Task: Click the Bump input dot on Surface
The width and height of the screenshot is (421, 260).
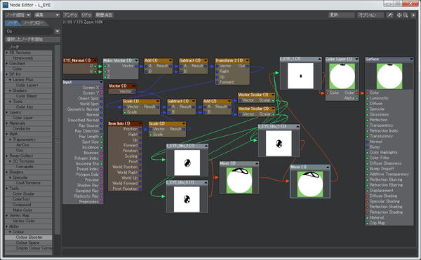Action: click(367, 147)
